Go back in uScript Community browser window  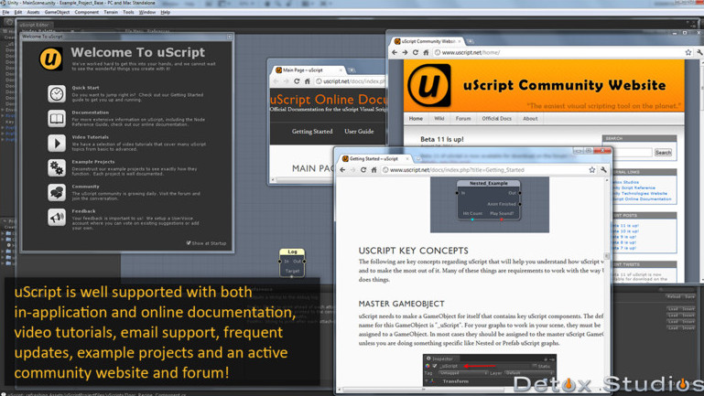(395, 52)
